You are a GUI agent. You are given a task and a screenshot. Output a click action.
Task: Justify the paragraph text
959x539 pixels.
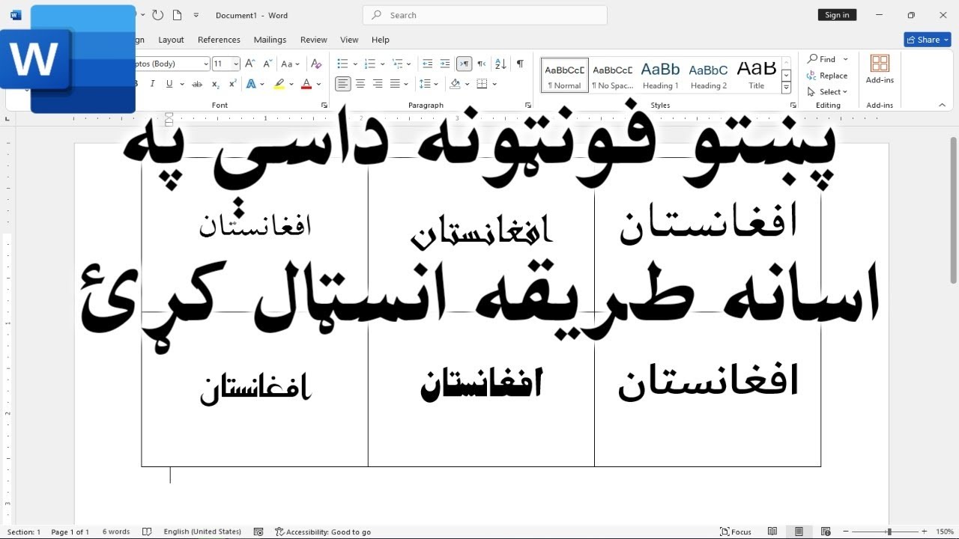pos(395,84)
